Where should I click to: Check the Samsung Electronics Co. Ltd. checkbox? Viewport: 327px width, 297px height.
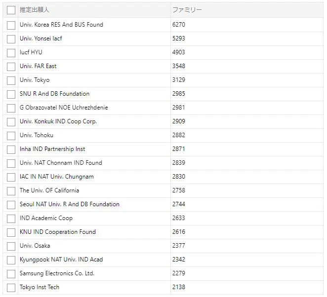11,274
